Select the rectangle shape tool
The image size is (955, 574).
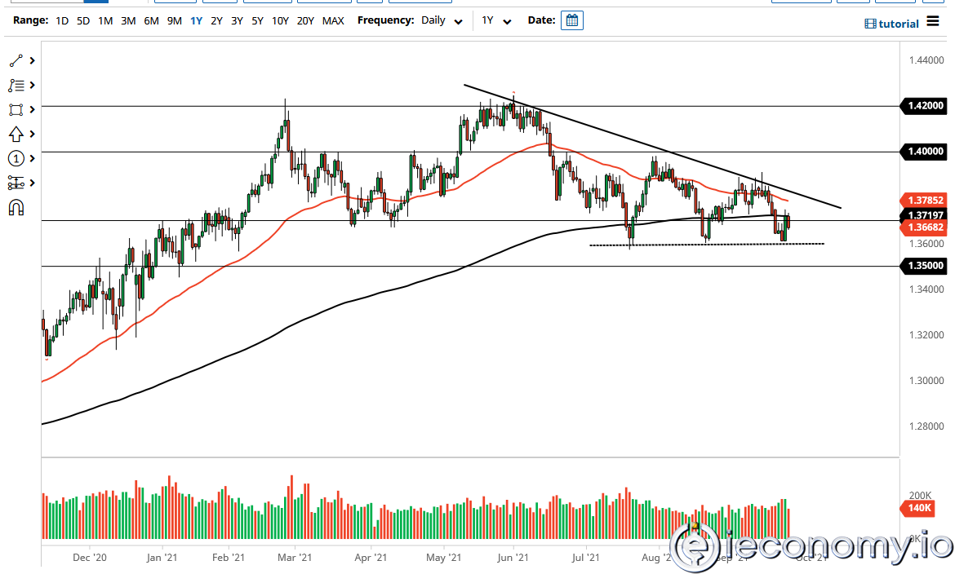[15, 109]
